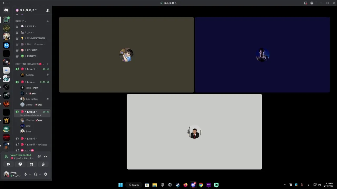Start an activity in voice panel
The width and height of the screenshot is (337, 189).
[32, 164]
